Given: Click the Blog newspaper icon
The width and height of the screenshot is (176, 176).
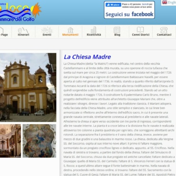Looking at the screenshot, I should pos(117,30).
